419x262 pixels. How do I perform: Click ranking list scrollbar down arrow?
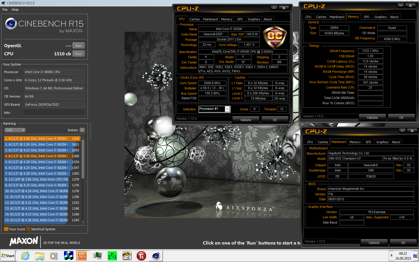(83, 222)
